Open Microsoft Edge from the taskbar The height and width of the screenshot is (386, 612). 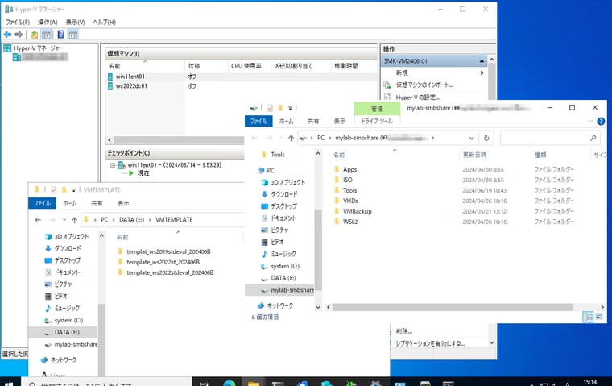[229, 384]
